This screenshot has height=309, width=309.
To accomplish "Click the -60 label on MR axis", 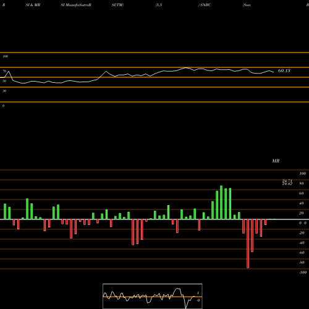I will coord(302,253).
